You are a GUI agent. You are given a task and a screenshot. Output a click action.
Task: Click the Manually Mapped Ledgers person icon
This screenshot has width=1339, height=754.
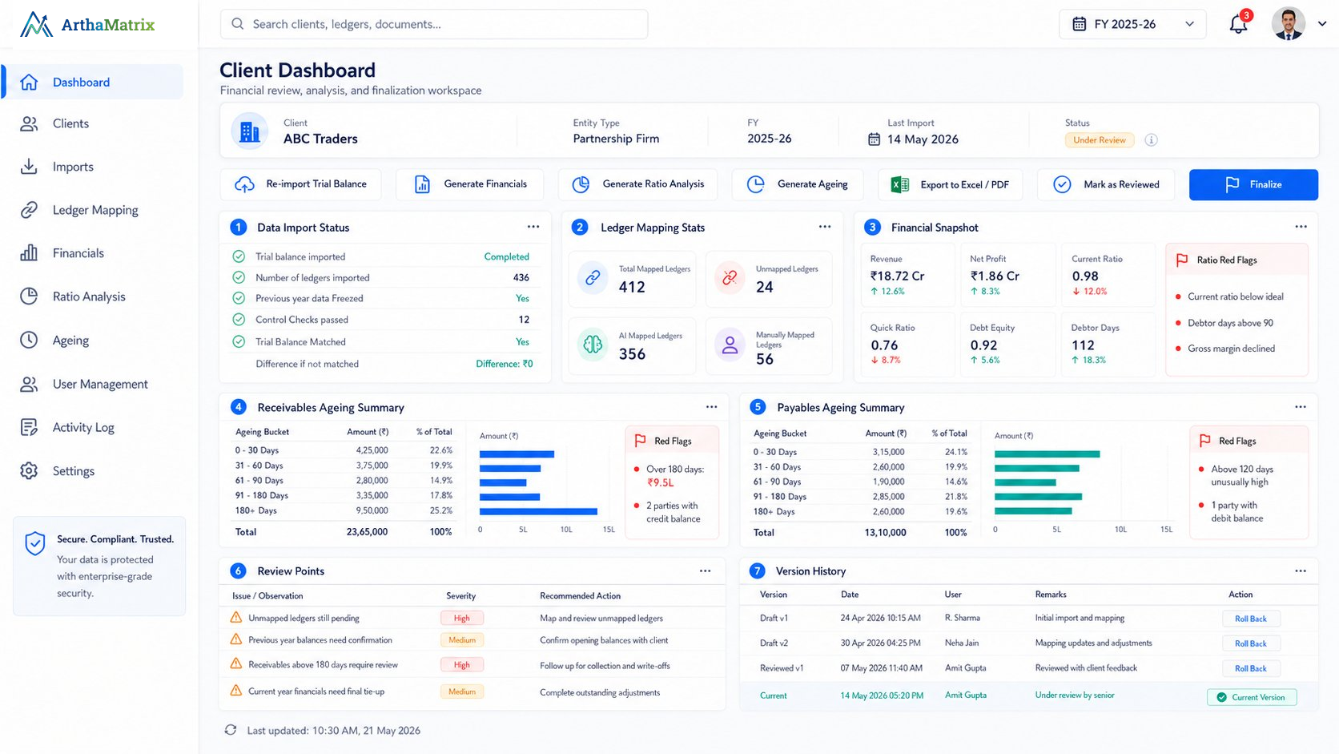[730, 345]
